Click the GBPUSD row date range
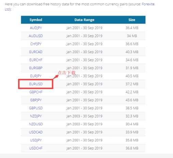The height and width of the screenshot is (158, 173). [x=84, y=108]
